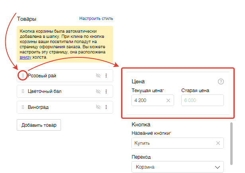
Task: Expand the Переход dropdown set to Корзина
Action: point(178,167)
